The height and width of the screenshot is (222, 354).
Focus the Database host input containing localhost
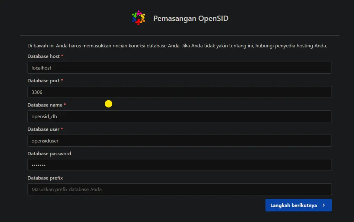tap(179, 68)
